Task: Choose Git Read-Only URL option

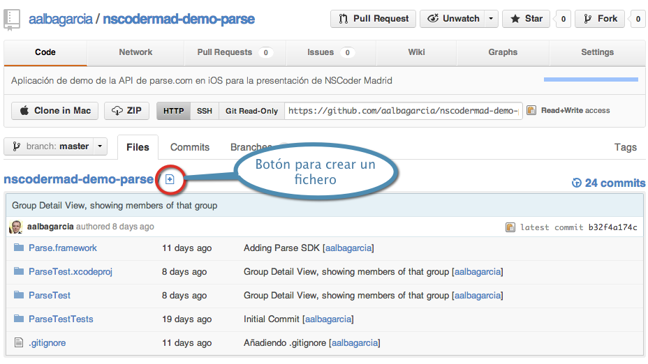Action: click(251, 111)
